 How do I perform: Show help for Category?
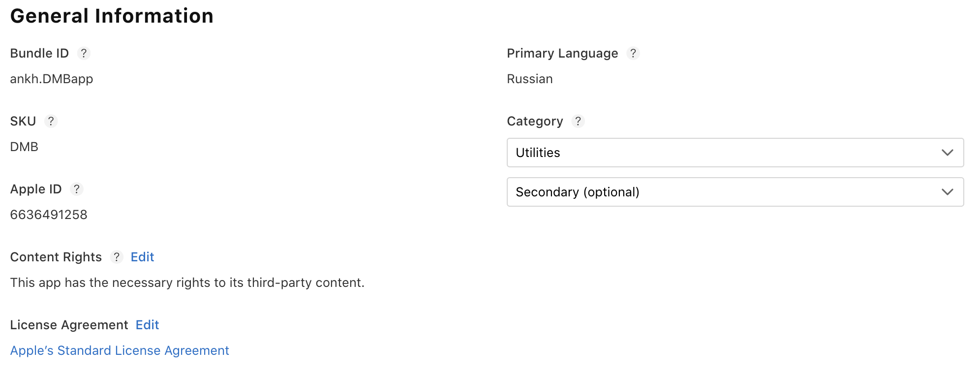tap(578, 121)
